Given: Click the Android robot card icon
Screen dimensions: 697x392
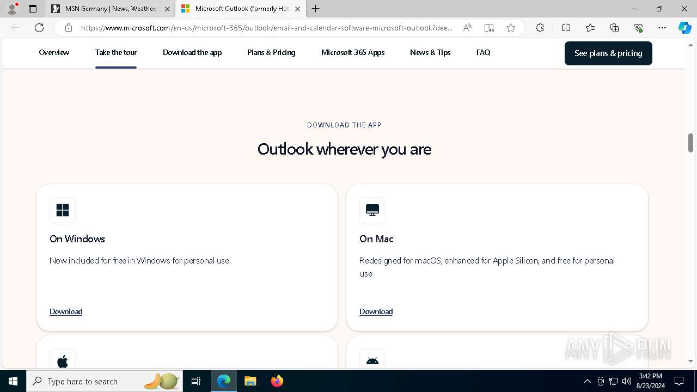Looking at the screenshot, I should coord(372,359).
